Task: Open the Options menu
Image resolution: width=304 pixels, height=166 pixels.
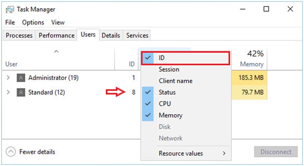Action: point(33,22)
